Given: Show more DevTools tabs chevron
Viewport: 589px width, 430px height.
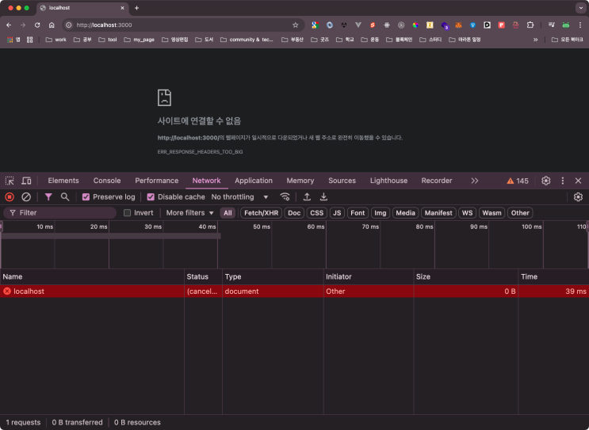Looking at the screenshot, I should pos(474,181).
